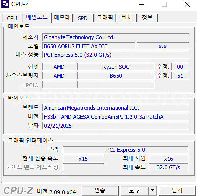
Task: Click the southbridge vendor AMD field
Action: pos(59,76)
